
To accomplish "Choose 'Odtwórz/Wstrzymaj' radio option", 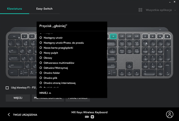I will tap(41, 68).
